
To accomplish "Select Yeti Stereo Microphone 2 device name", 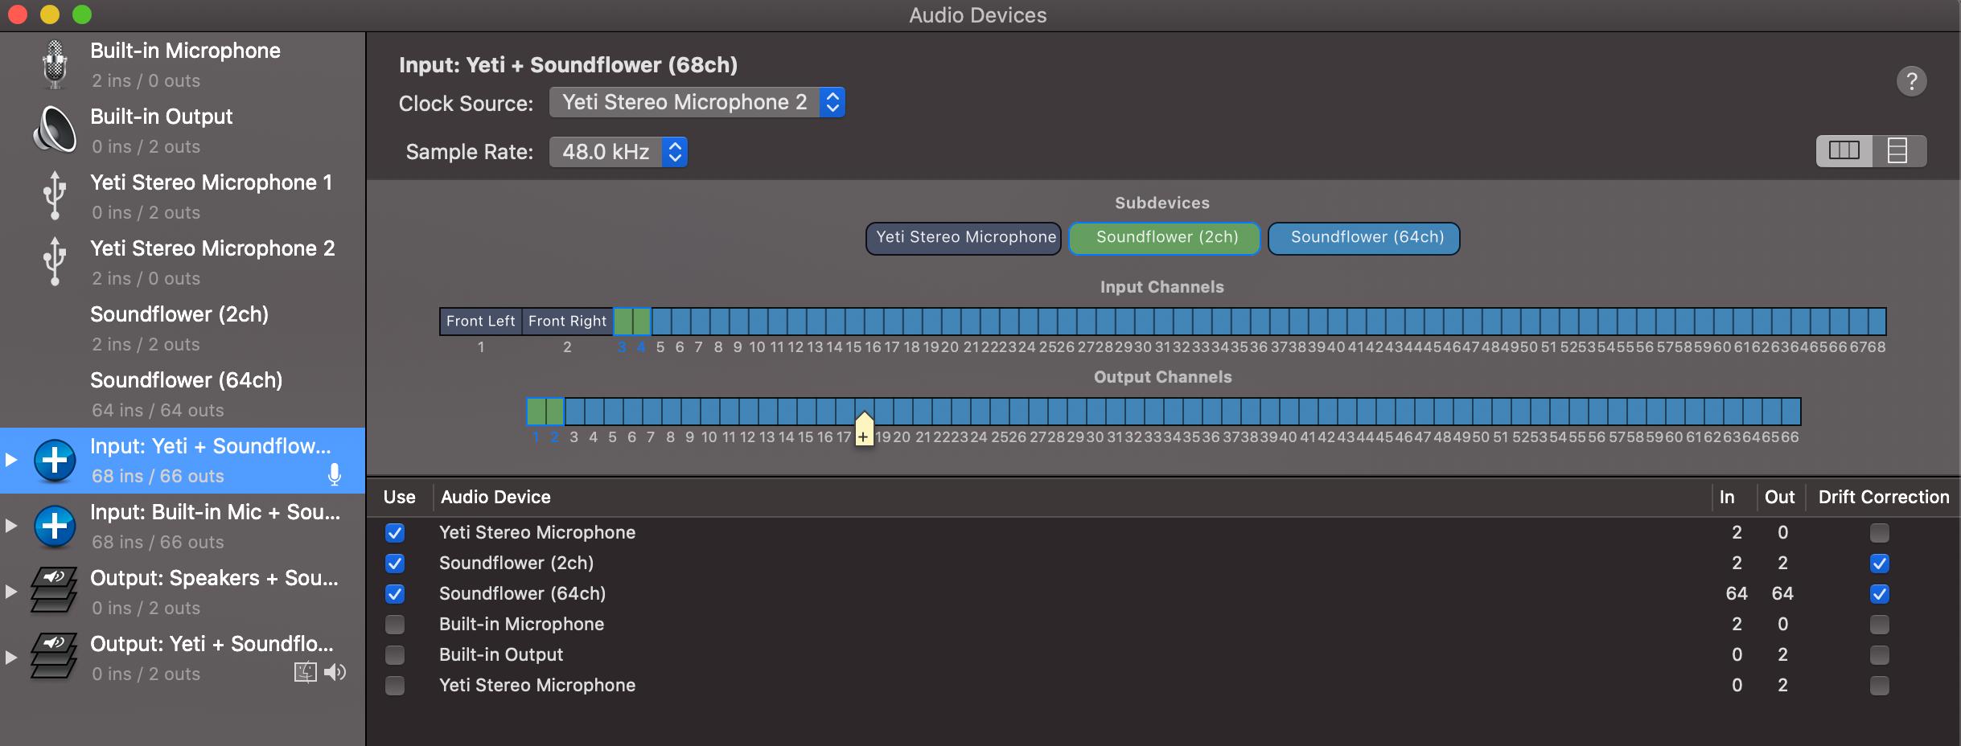I will (x=212, y=248).
